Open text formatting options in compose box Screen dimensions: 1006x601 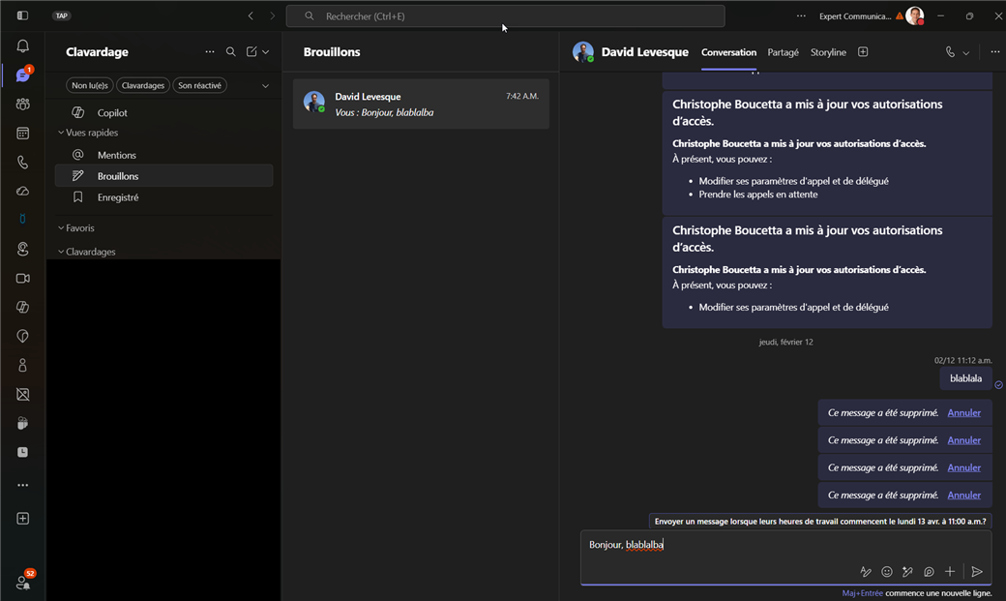tap(866, 572)
